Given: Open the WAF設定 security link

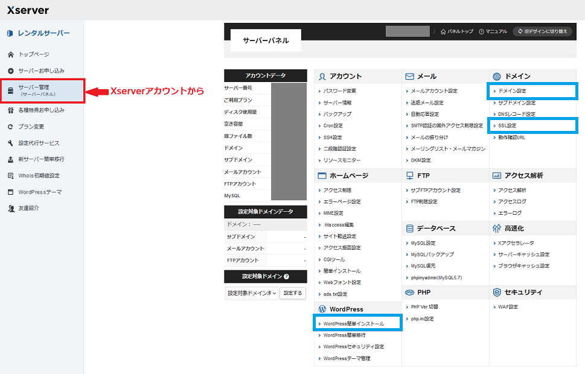Looking at the screenshot, I should [508, 306].
